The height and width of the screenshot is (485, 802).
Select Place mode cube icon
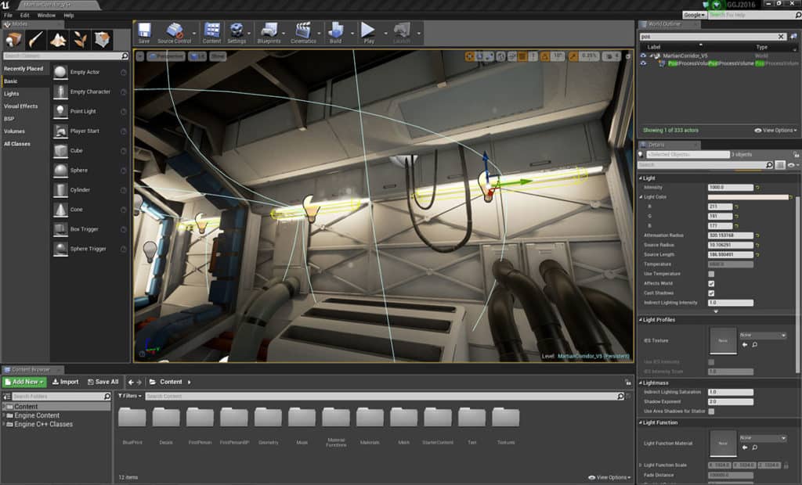pyautogui.click(x=14, y=39)
